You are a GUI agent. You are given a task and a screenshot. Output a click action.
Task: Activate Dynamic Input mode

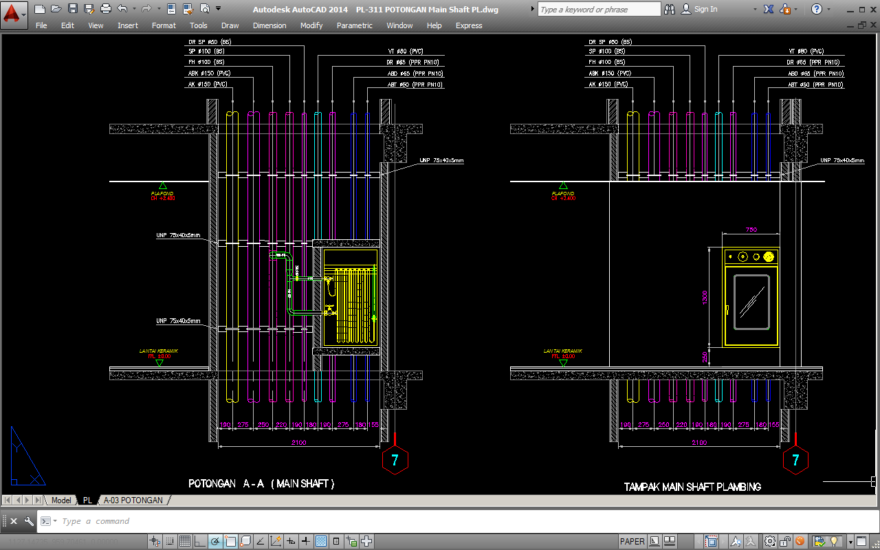click(x=289, y=542)
